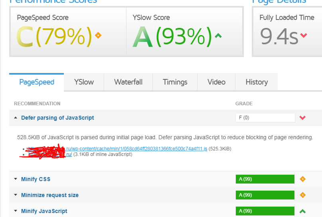Open the Timings tab
The height and width of the screenshot is (217, 322).
coord(175,82)
